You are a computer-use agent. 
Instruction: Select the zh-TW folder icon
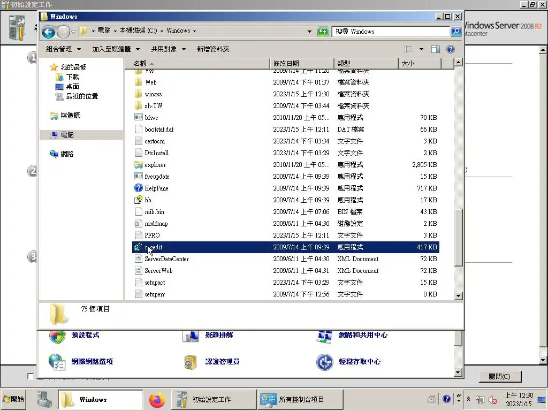(139, 105)
